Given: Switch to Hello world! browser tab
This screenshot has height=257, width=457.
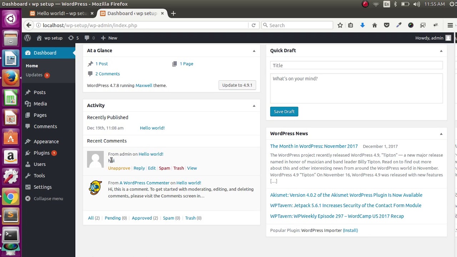Looking at the screenshot, I should point(62,14).
